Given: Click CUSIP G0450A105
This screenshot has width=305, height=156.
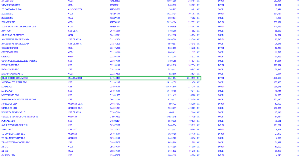Looking at the screenshot, I should click(115, 35).
